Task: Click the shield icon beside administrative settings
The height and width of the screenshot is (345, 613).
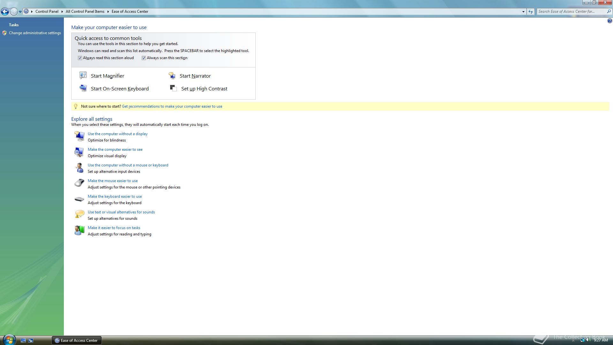Action: click(x=4, y=33)
